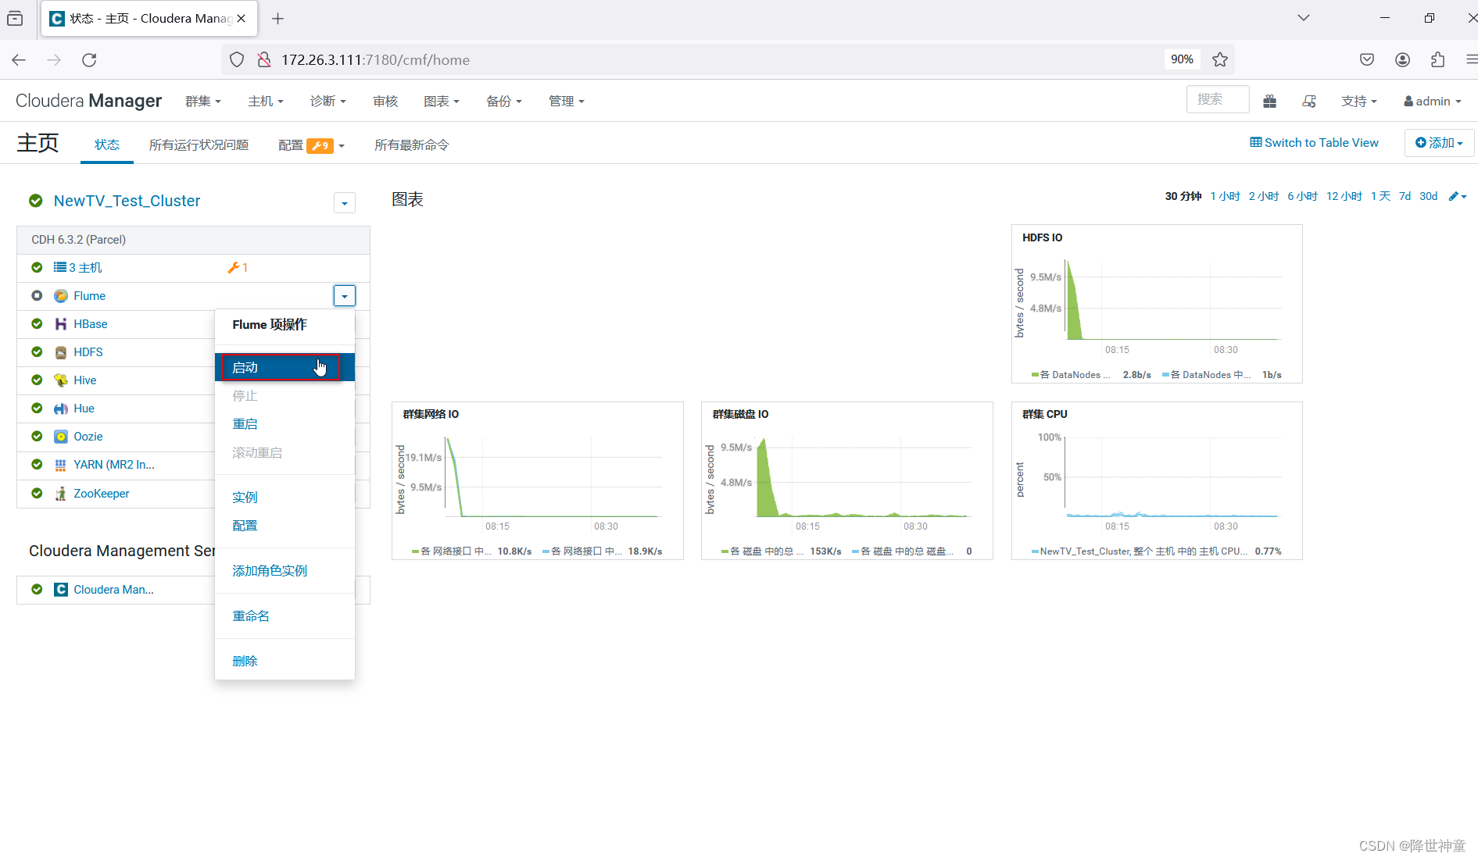Open the NewTV_Test_Cluster link
The width and height of the screenshot is (1478, 860).
[x=127, y=201]
